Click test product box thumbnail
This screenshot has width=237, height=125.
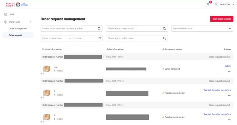47,69
